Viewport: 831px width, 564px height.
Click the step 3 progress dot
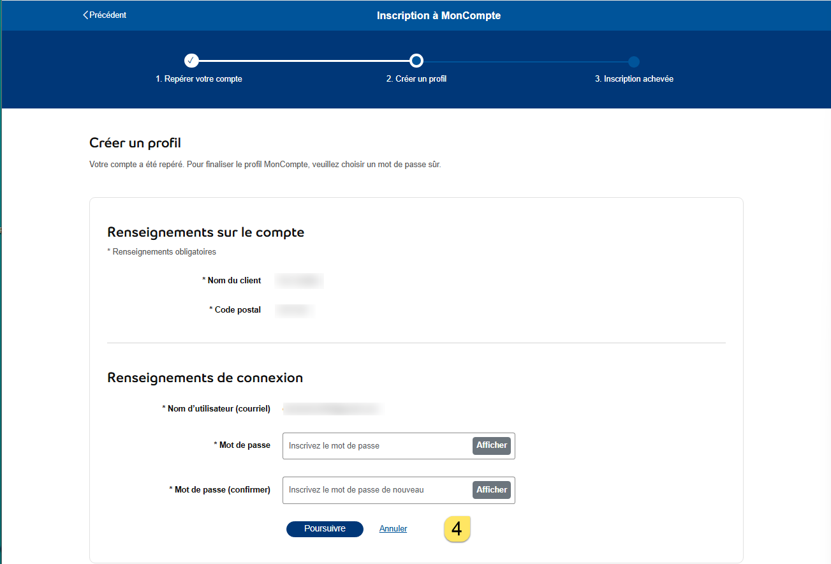pyautogui.click(x=633, y=62)
